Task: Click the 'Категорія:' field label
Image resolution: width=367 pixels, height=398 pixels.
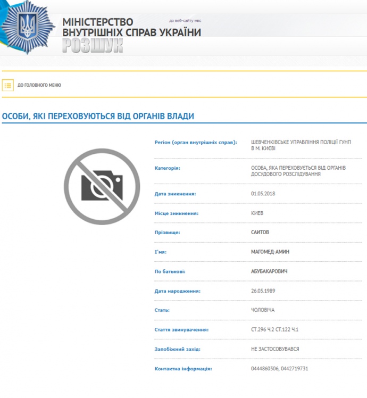Action: pos(168,168)
